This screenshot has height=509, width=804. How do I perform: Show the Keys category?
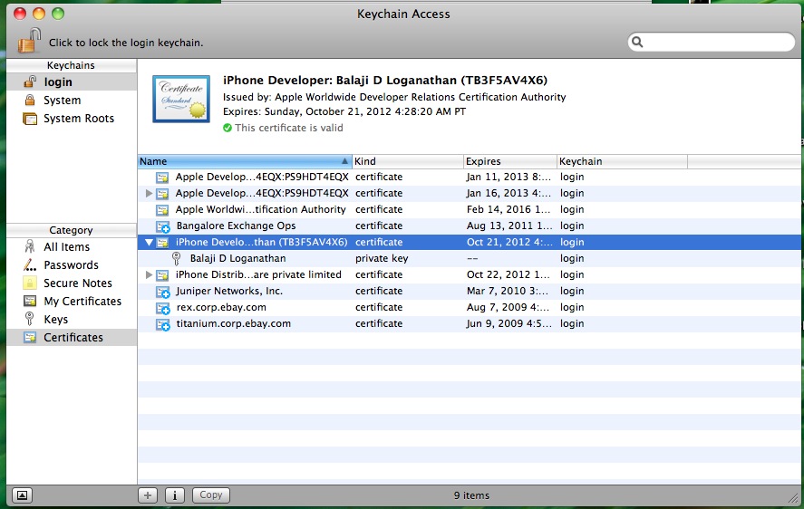pos(72,320)
